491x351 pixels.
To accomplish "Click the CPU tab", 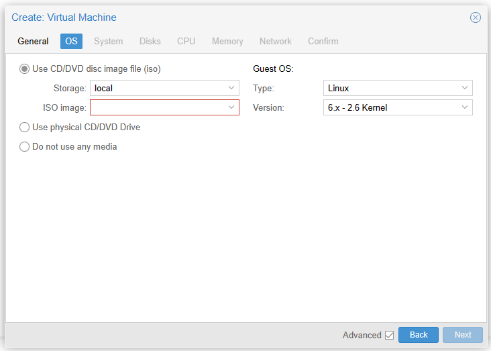I will 186,41.
